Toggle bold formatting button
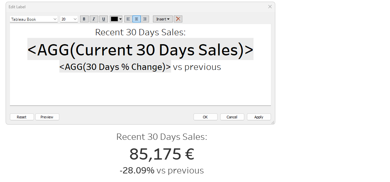The image size is (390, 182). pos(84,19)
